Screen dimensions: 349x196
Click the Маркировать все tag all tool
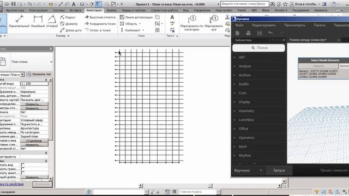(x=214, y=23)
